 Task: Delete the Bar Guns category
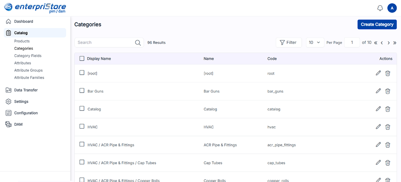tap(388, 91)
